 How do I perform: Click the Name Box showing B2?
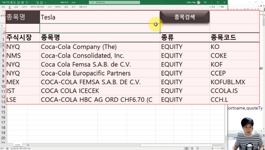pos(3,26)
